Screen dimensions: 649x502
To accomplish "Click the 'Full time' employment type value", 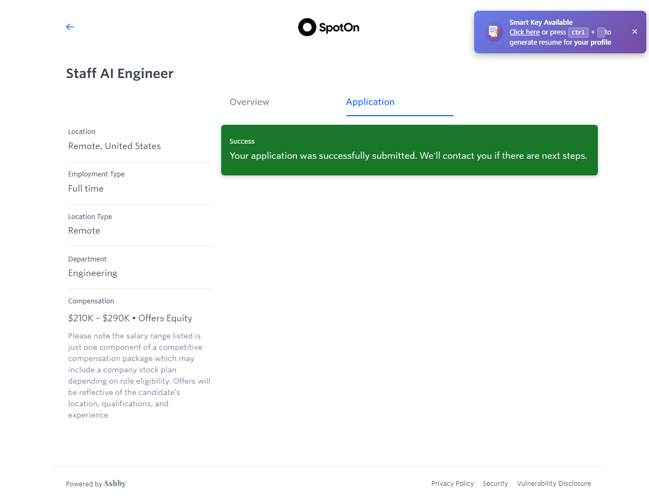I will click(86, 189).
